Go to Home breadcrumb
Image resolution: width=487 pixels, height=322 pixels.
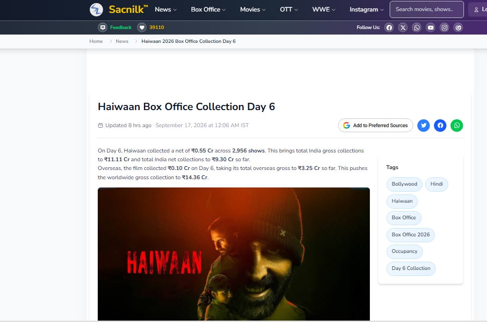96,41
